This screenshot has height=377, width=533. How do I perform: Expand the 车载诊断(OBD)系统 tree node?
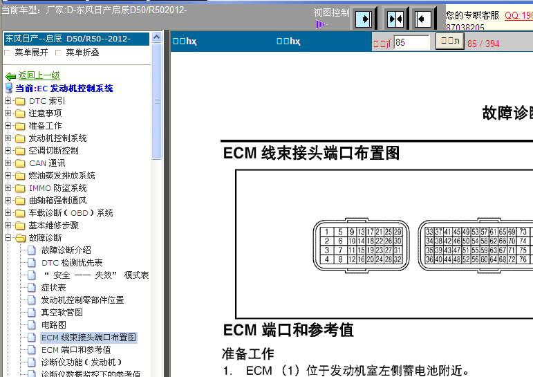point(8,212)
